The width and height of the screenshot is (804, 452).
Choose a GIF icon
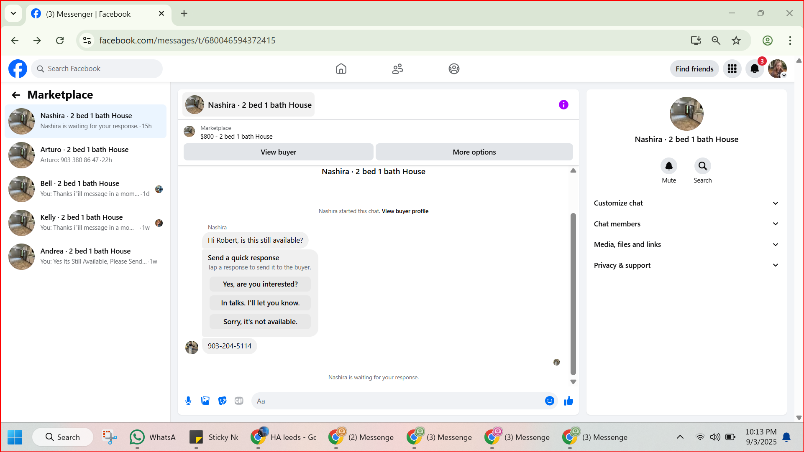click(239, 401)
